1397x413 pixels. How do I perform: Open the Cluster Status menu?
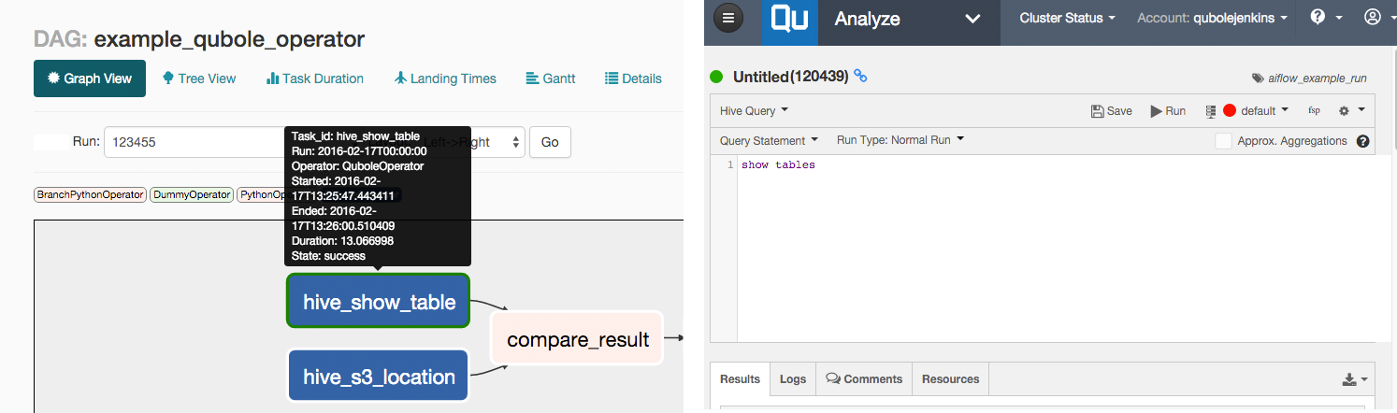point(1067,18)
